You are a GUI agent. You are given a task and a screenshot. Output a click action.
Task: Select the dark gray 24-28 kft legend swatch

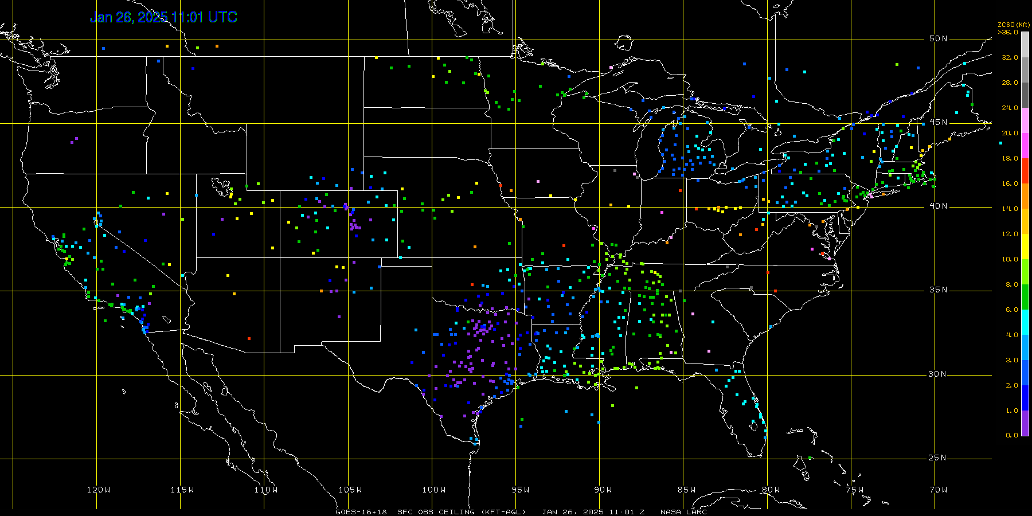coord(1025,95)
